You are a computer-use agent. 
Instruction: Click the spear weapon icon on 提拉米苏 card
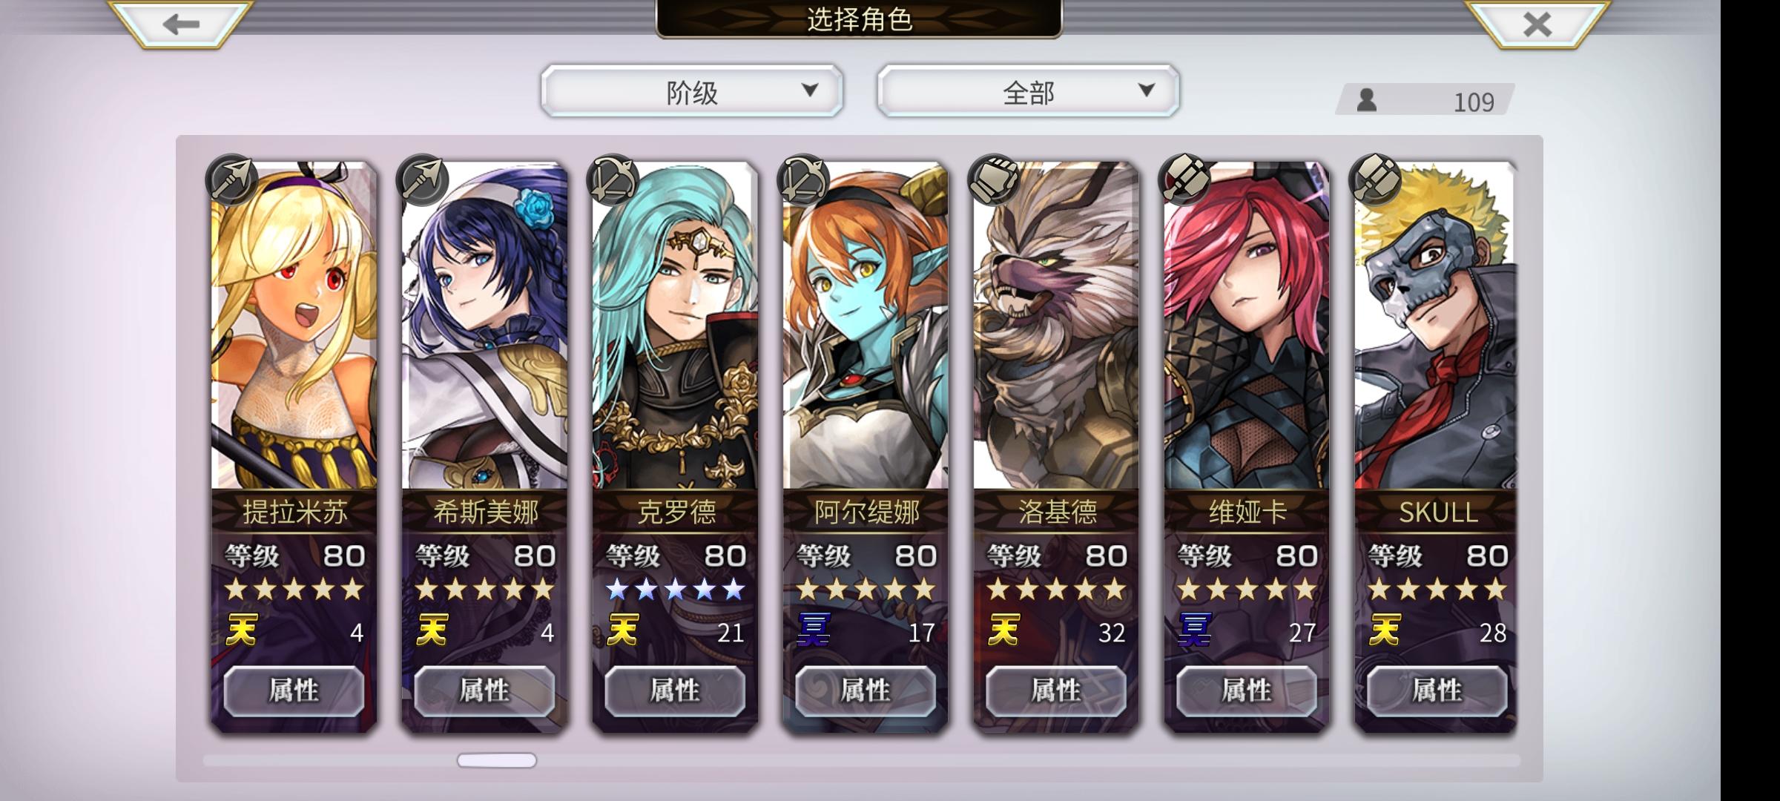(x=231, y=180)
